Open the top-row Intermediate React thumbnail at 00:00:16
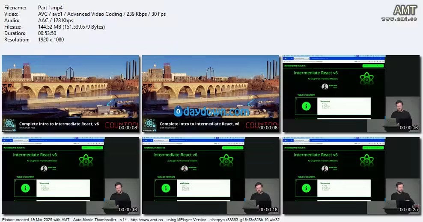423x222 pixels. coord(351,93)
